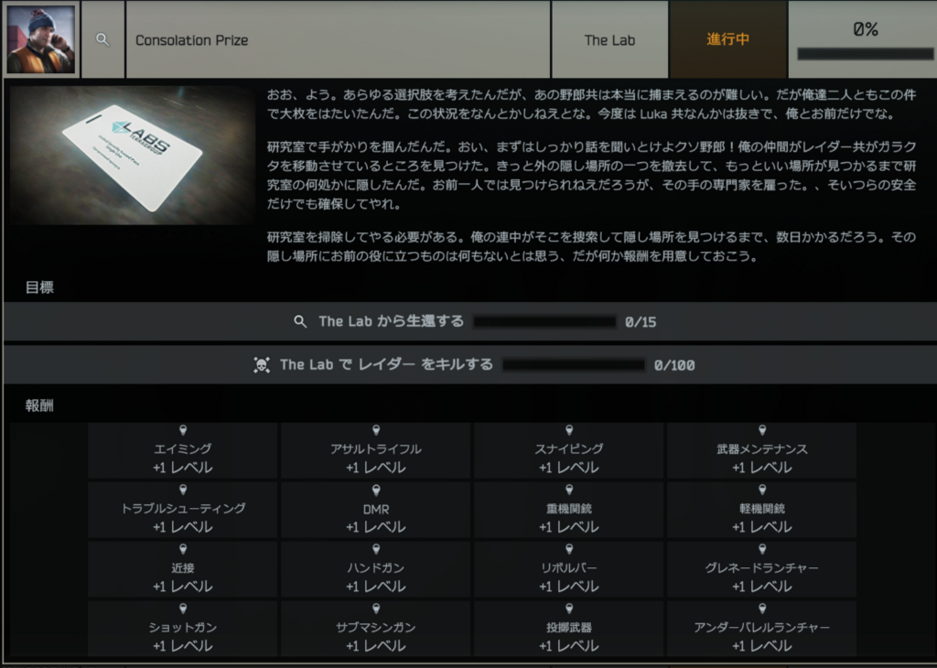Click the skill icon above アサルトライフル

coord(376,430)
